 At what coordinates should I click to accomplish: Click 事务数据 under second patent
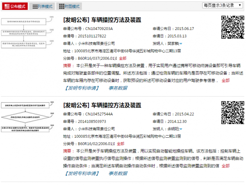click(x=118, y=173)
